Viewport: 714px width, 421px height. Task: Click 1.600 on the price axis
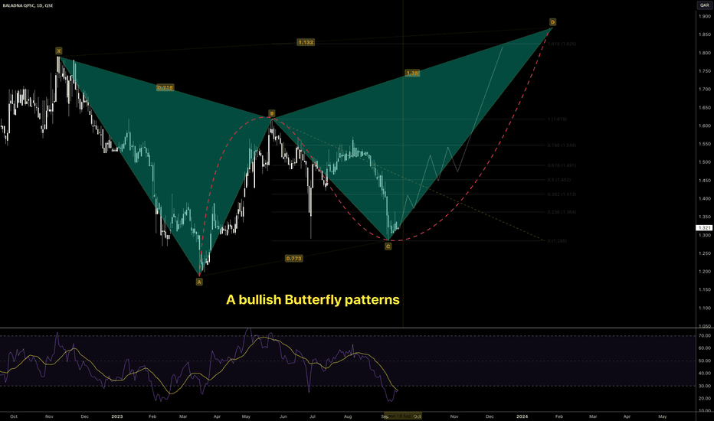point(705,126)
